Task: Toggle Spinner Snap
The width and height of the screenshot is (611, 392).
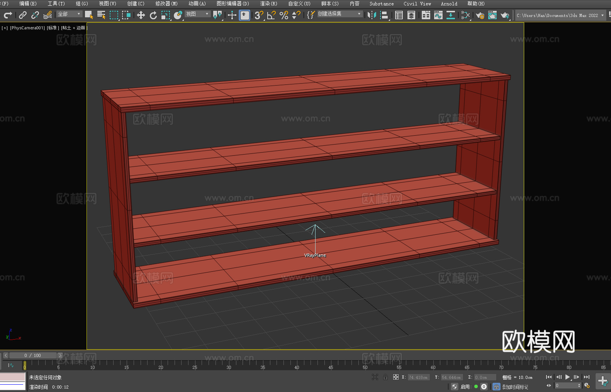Action: tap(296, 15)
